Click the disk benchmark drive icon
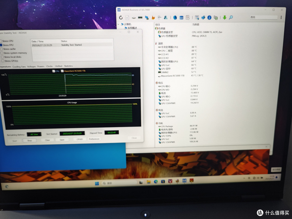This screenshot has width=292, height=219. [134, 18]
